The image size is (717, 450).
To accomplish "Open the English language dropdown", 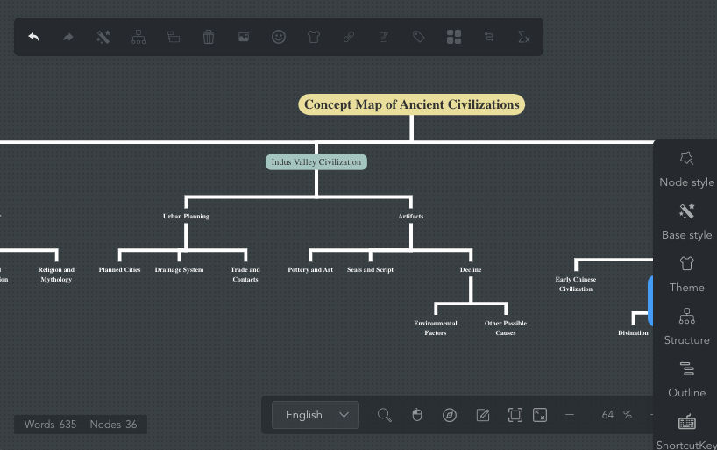I will tap(316, 415).
